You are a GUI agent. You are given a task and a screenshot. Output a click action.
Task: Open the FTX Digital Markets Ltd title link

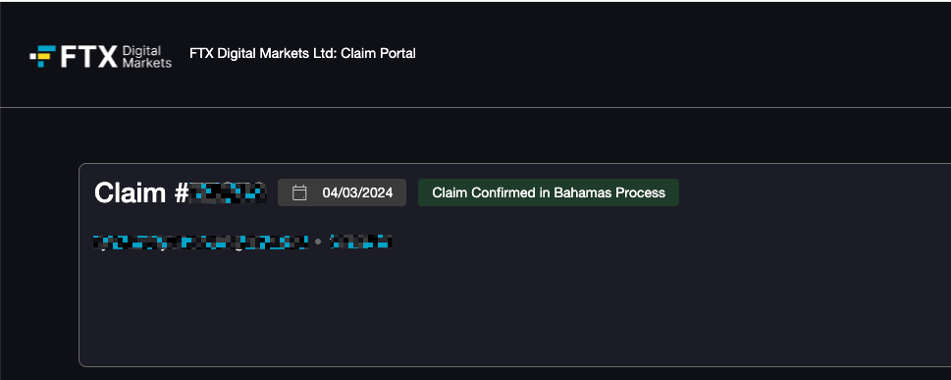coord(263,53)
